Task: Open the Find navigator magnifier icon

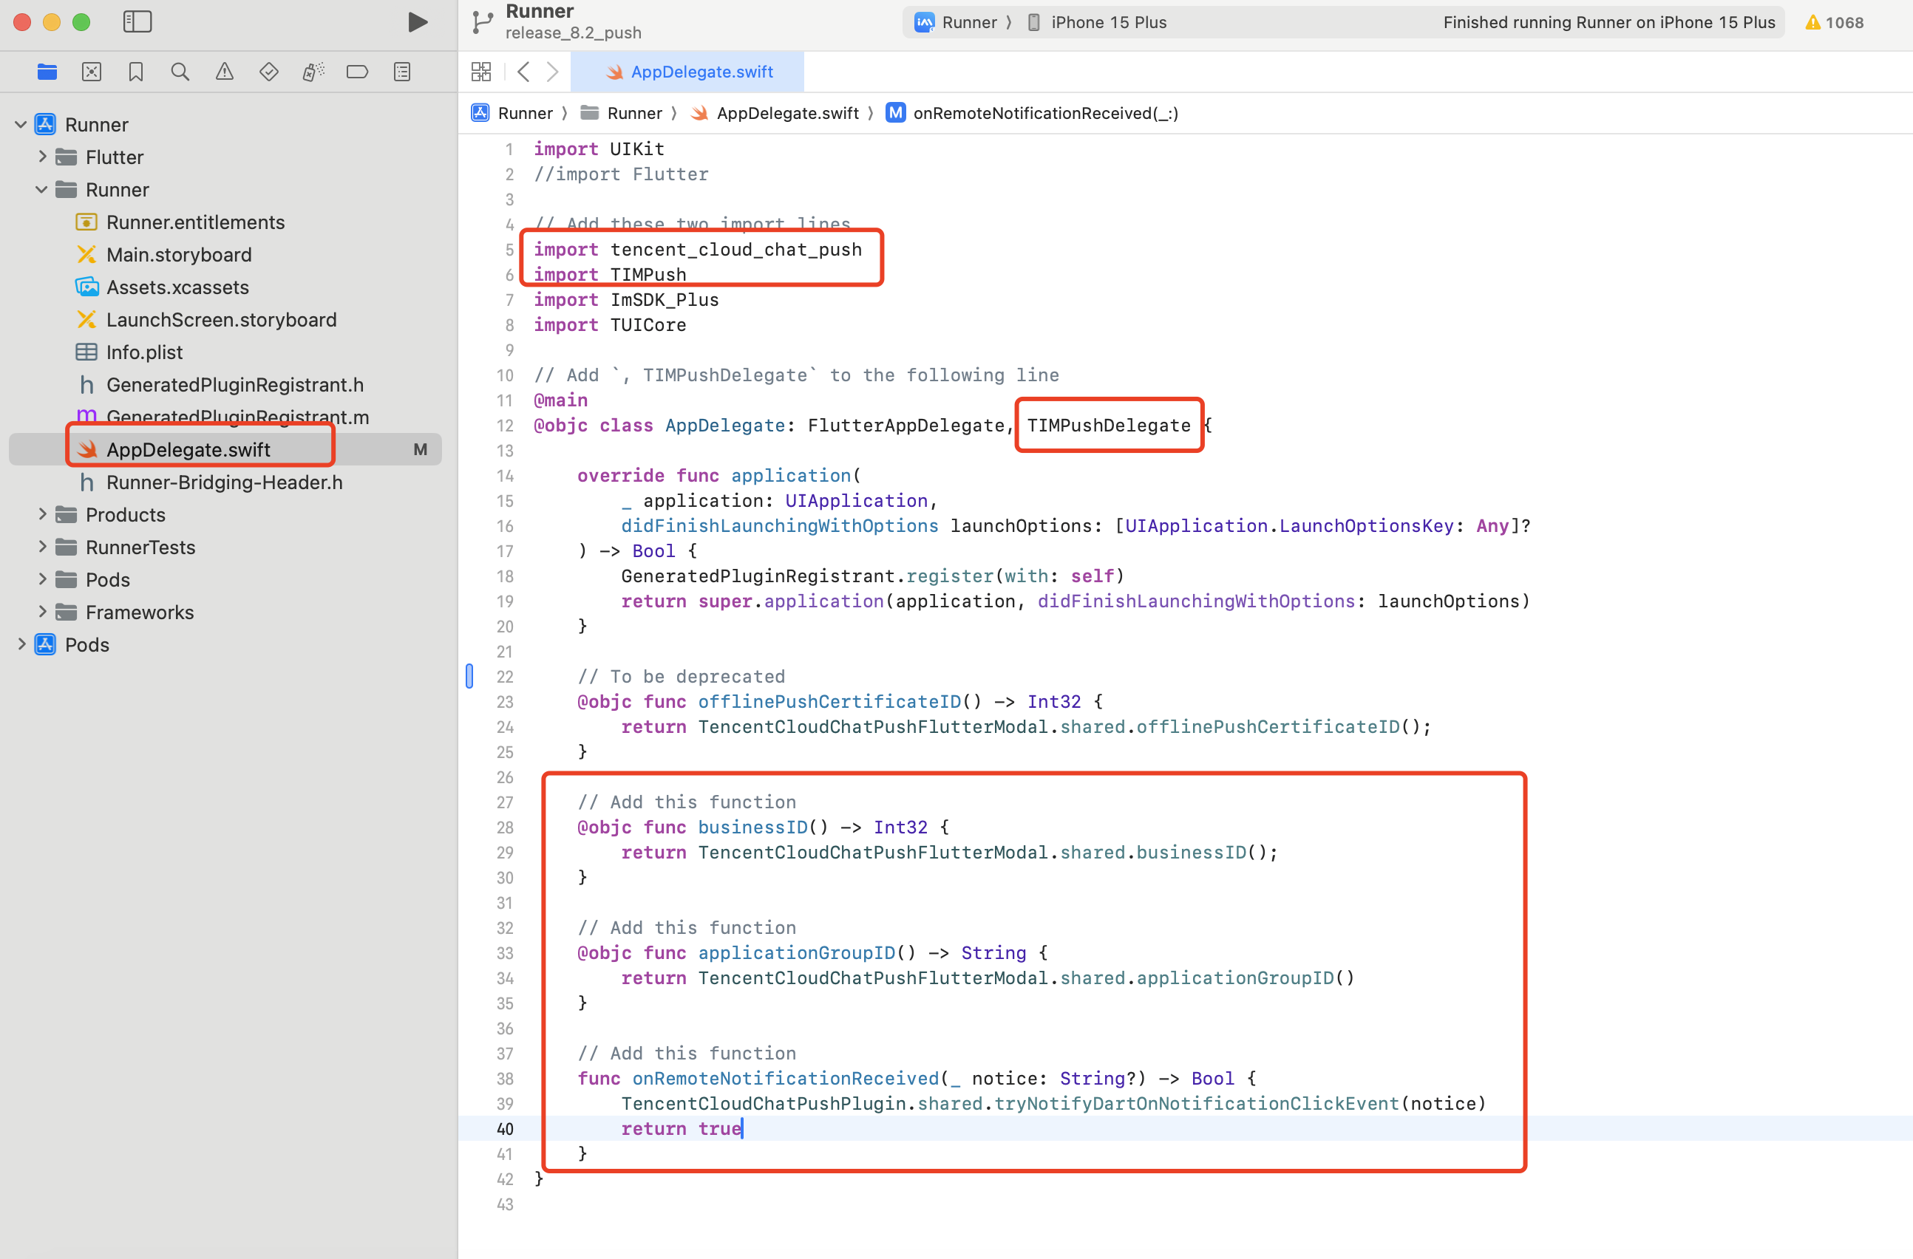Action: (x=180, y=72)
